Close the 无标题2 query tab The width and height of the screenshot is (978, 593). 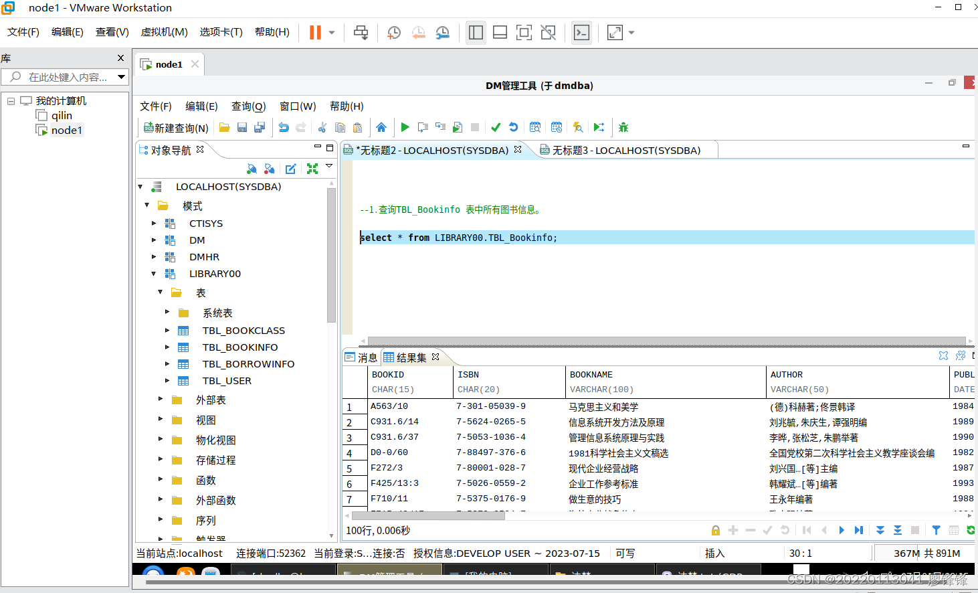(x=518, y=150)
